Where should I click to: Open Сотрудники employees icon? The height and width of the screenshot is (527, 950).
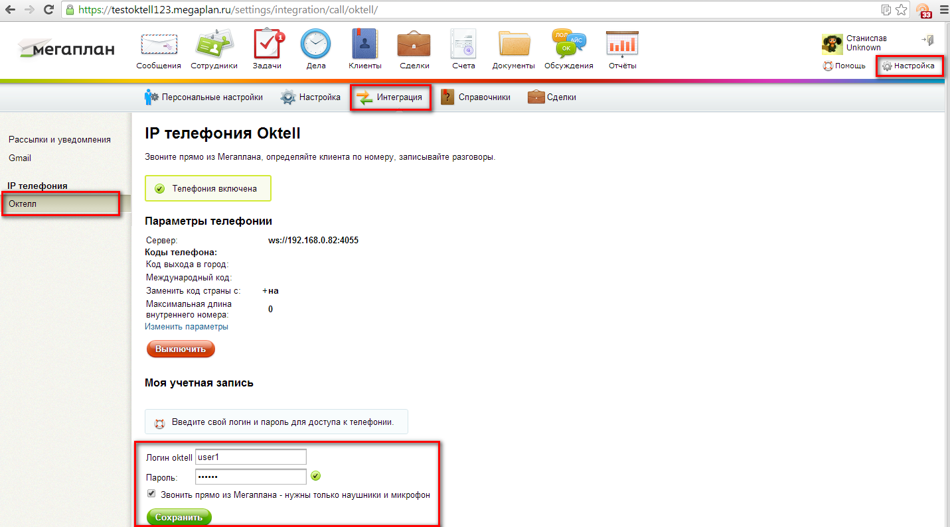214,44
